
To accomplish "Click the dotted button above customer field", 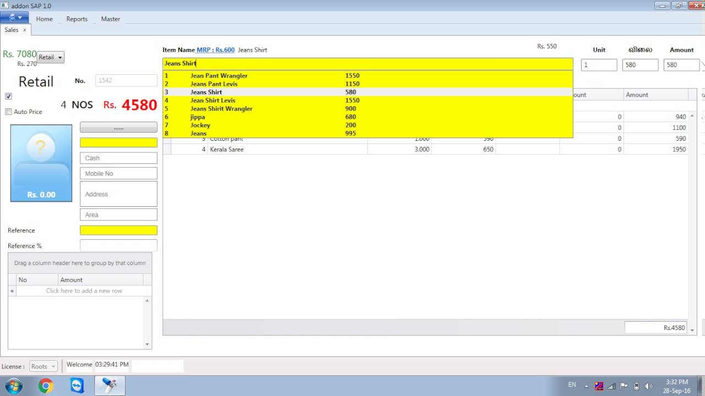I will tap(118, 127).
